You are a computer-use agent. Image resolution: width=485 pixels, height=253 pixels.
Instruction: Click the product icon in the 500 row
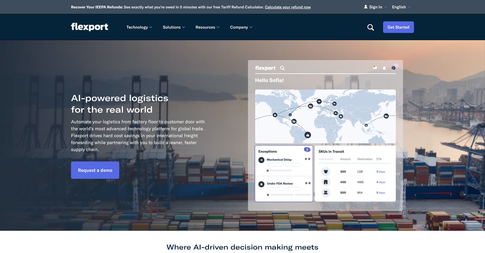coord(326,192)
